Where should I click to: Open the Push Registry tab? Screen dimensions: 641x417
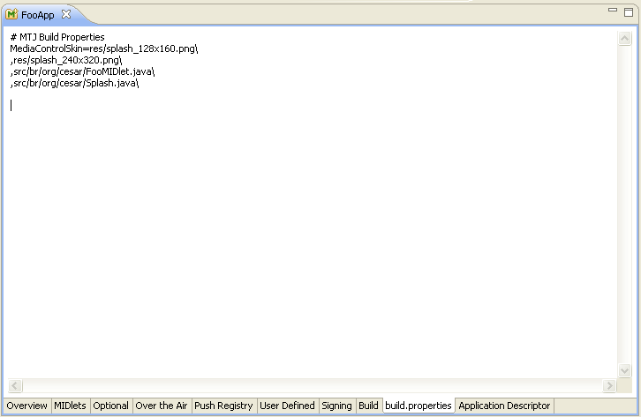click(223, 406)
